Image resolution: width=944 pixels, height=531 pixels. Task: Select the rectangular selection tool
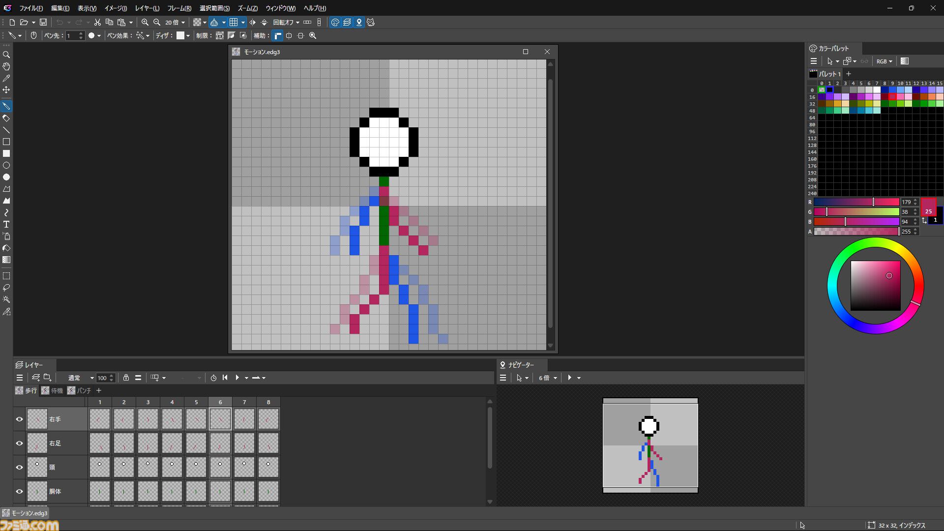(6, 276)
